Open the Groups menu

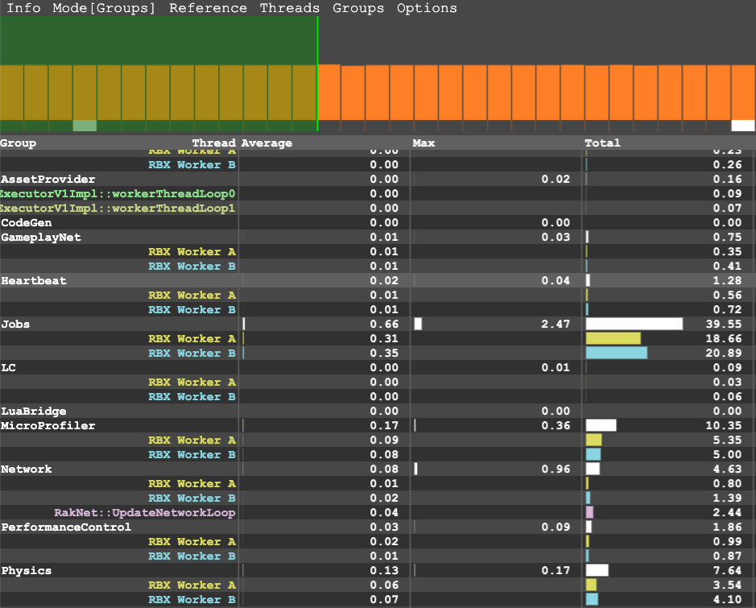pos(358,8)
